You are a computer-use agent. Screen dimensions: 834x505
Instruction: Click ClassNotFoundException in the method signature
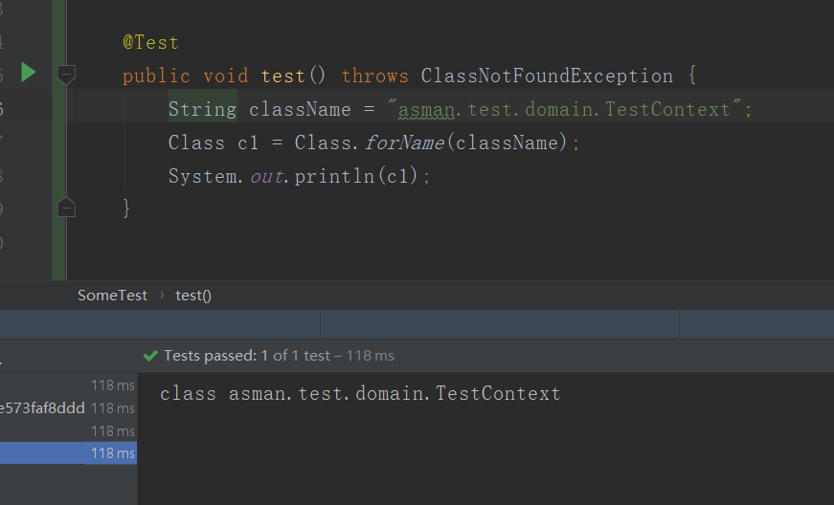coord(547,76)
